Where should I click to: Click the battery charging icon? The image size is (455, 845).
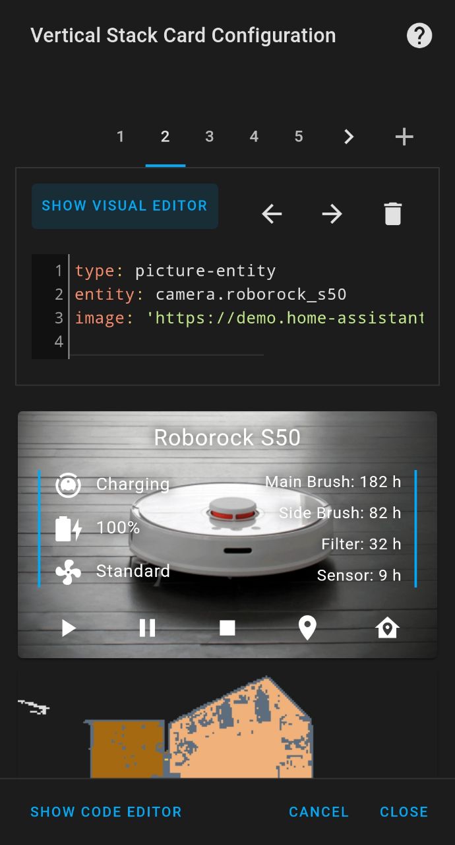pyautogui.click(x=69, y=529)
